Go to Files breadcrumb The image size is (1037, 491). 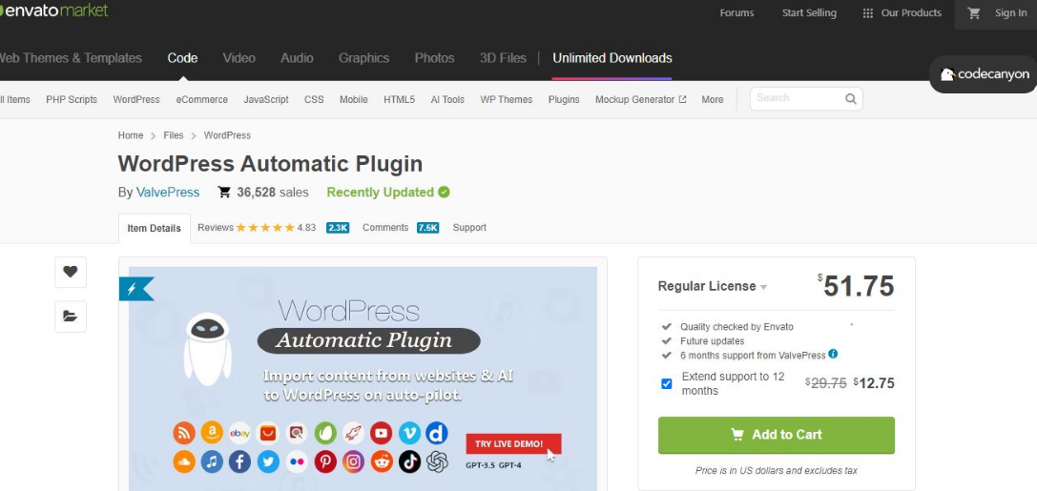tap(174, 135)
